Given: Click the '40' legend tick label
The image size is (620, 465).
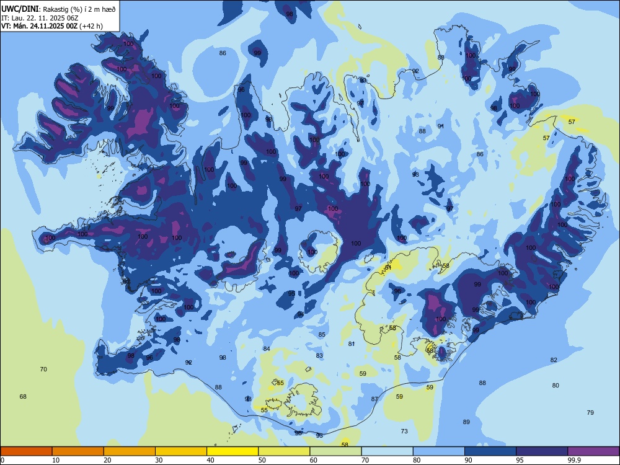Looking at the screenshot, I should click(211, 460).
